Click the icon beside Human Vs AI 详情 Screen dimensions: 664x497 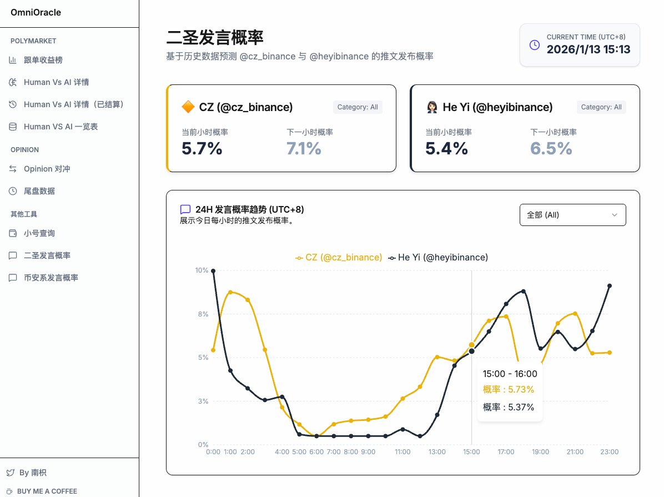13,82
